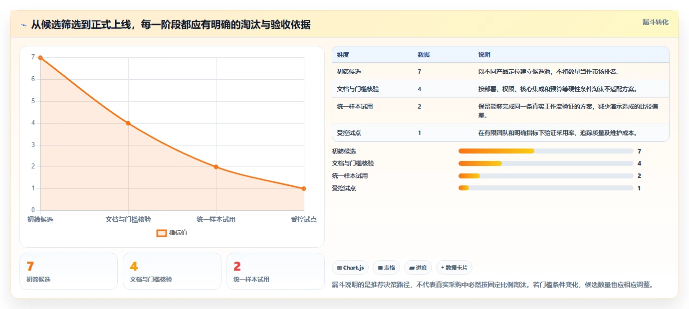Click the icon inside the 表格 chip

pyautogui.click(x=380, y=268)
